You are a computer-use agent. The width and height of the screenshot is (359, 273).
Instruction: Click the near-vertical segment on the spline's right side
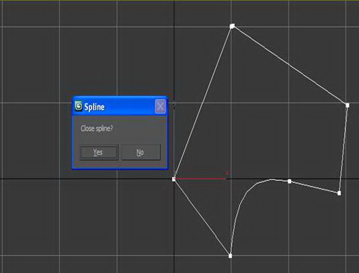343,149
